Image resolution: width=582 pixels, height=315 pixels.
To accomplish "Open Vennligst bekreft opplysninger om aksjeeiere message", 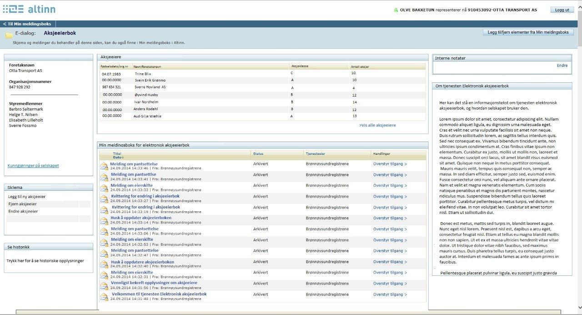I will [x=154, y=283].
